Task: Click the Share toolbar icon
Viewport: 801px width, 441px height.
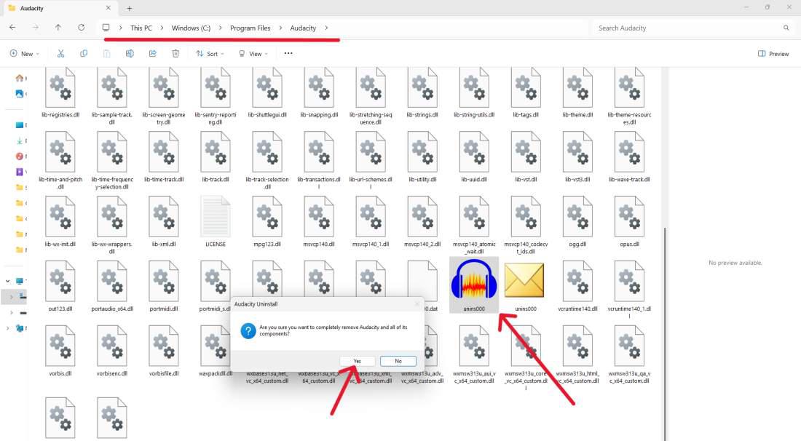Action: [x=153, y=54]
